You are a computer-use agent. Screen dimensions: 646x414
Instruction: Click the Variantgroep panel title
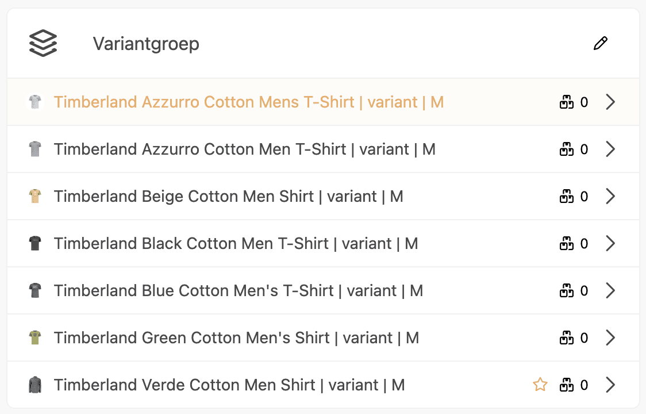click(x=146, y=44)
